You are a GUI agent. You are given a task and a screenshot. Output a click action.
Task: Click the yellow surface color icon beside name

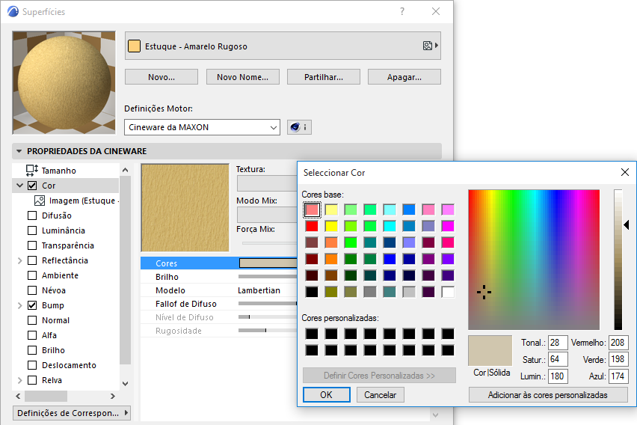[x=134, y=46]
